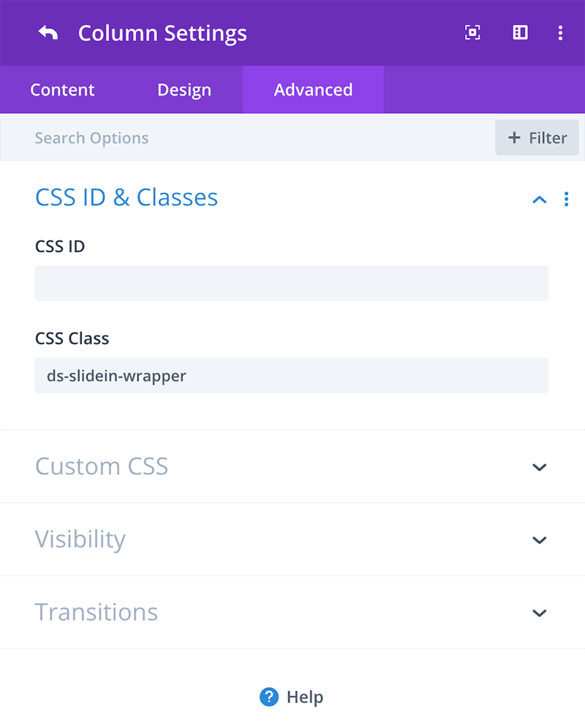Open CSS ID & Classes three-dot menu
The image size is (585, 722).
coord(566,199)
